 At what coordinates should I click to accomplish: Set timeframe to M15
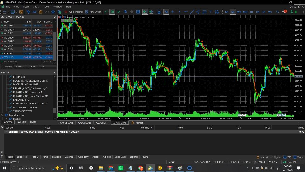[239, 12]
